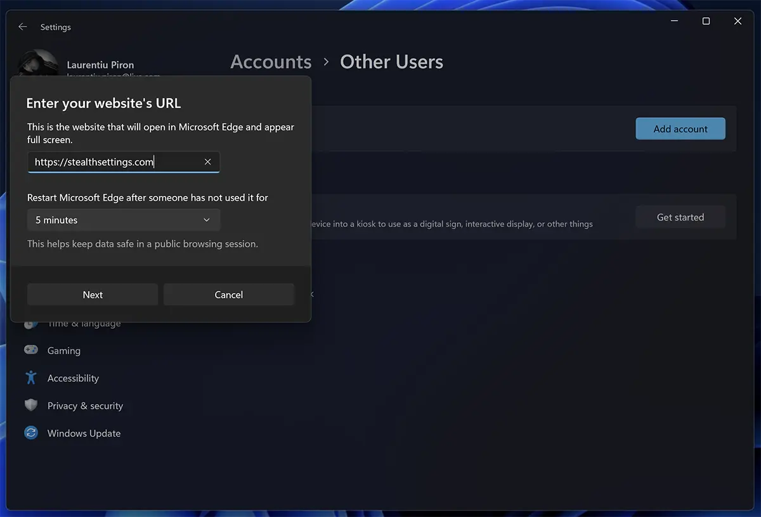Click the Gaming controller icon in sidebar
Image resolution: width=761 pixels, height=517 pixels.
click(x=30, y=350)
